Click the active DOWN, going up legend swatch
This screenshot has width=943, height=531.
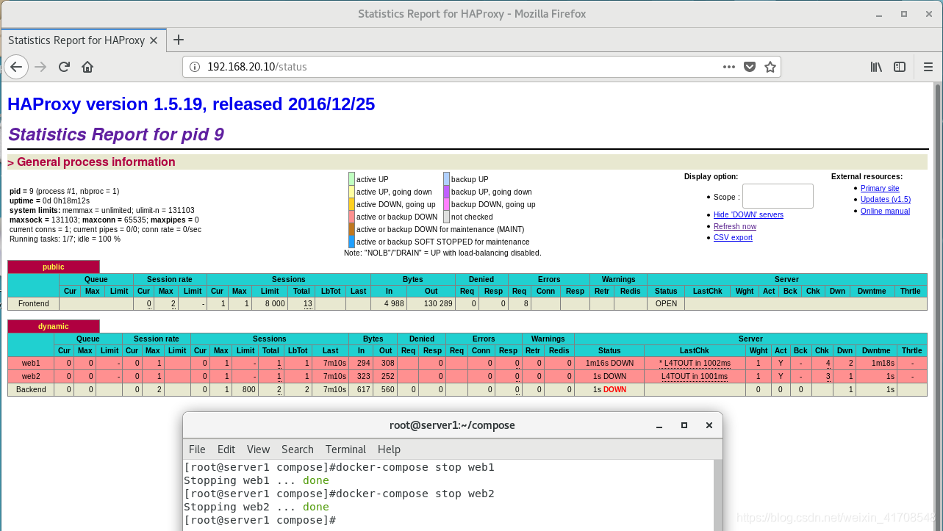[351, 204]
